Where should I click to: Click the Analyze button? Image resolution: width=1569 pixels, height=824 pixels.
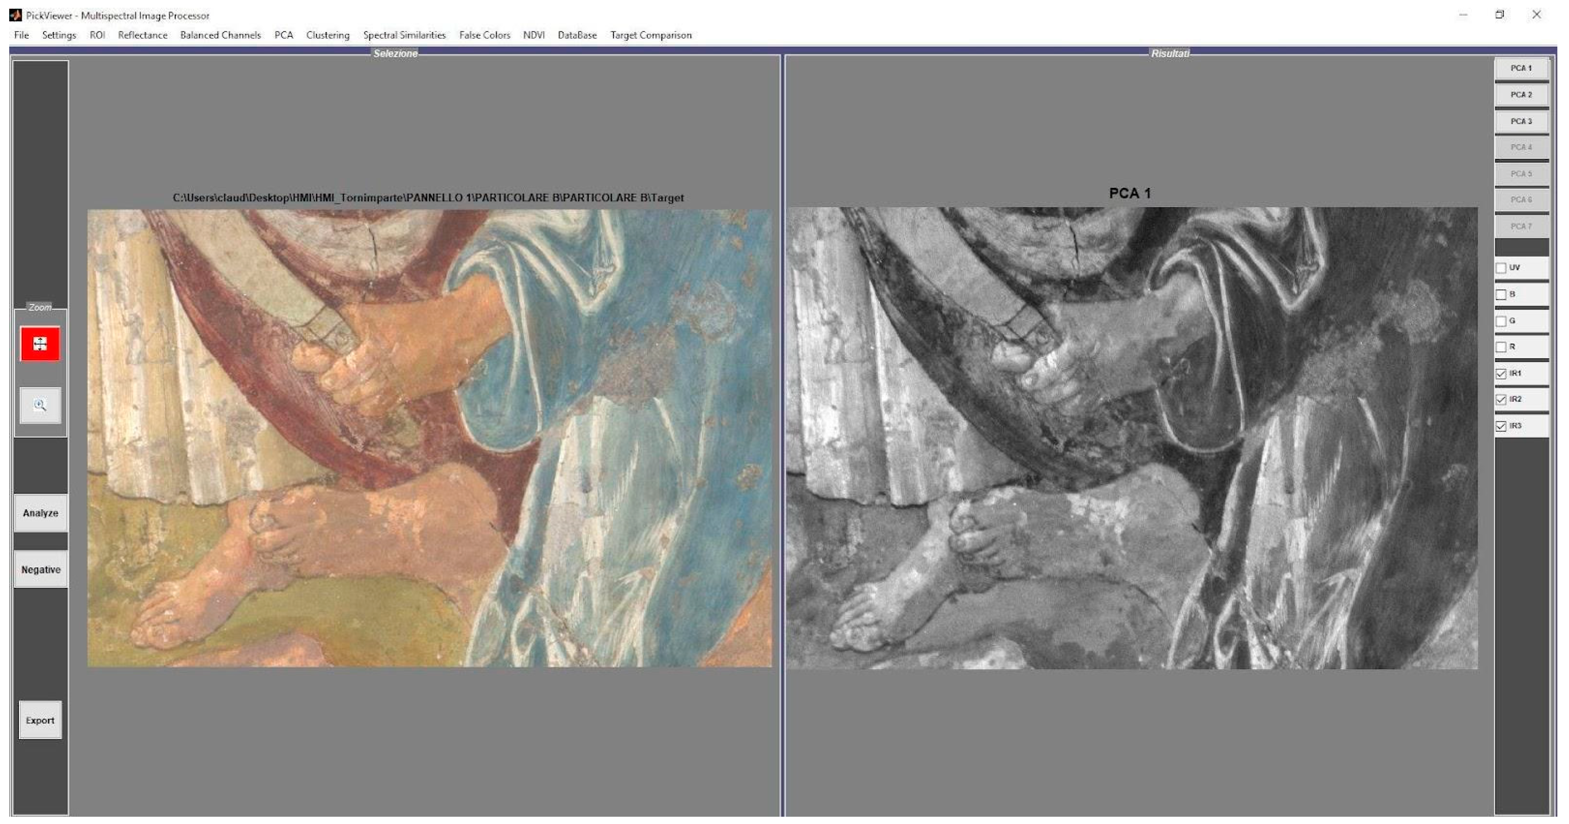[41, 513]
